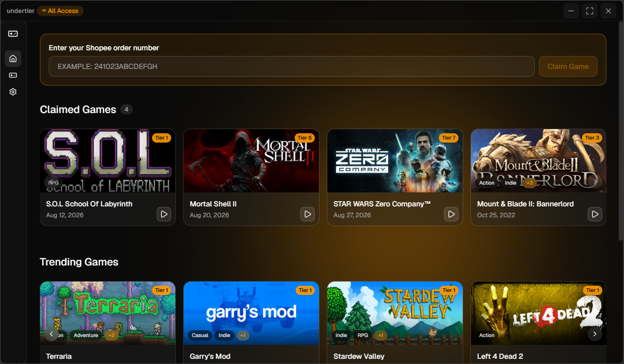The width and height of the screenshot is (624, 364).
Task: Toggle fullscreen window mode
Action: [x=590, y=11]
